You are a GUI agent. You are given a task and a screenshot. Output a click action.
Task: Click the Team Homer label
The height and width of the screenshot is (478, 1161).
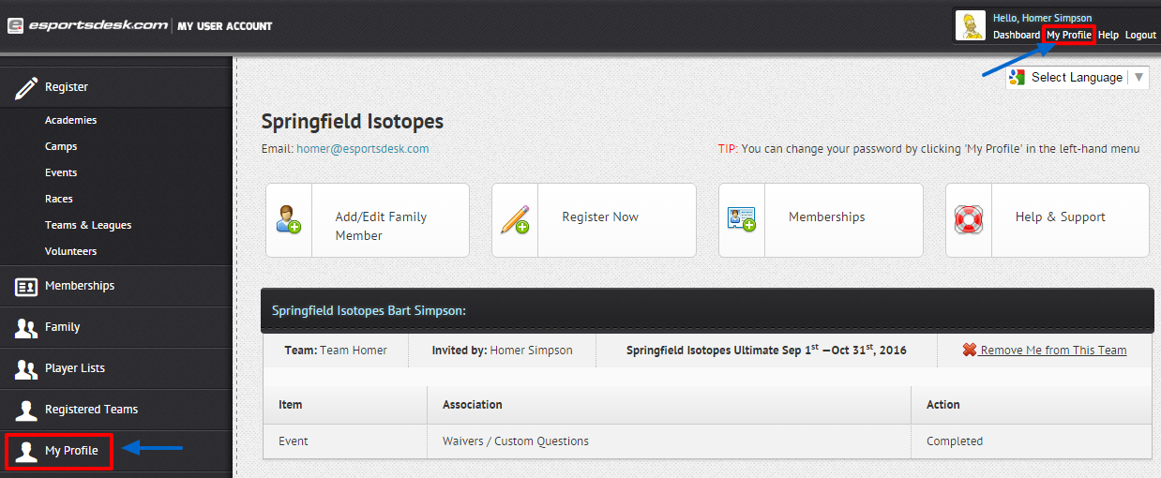(336, 350)
